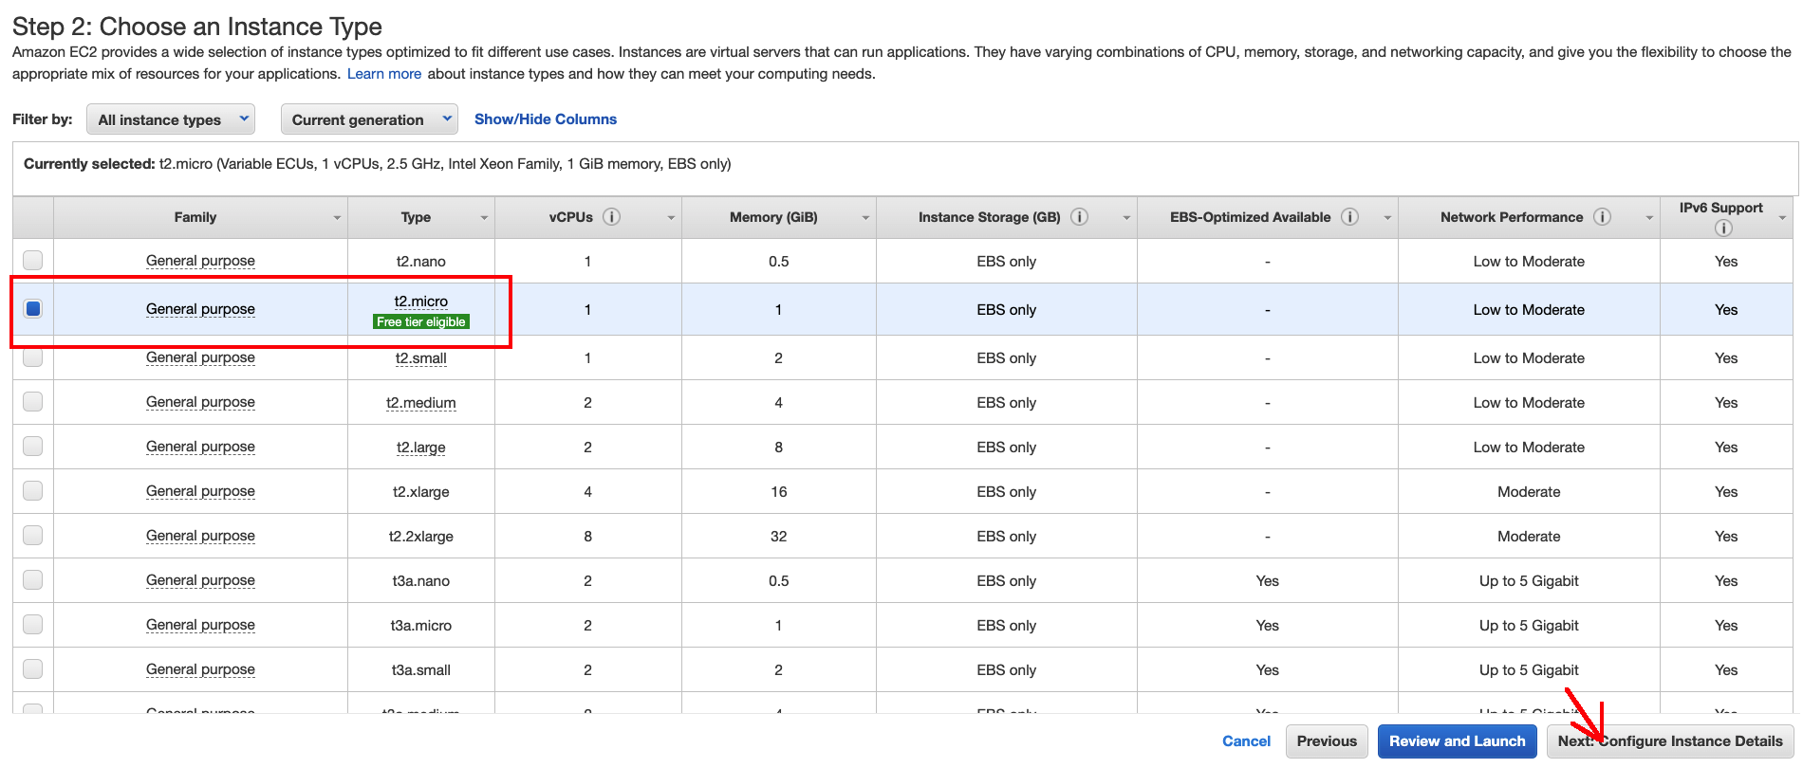Click the t2.large type label
This screenshot has width=1803, height=768.
tap(421, 448)
